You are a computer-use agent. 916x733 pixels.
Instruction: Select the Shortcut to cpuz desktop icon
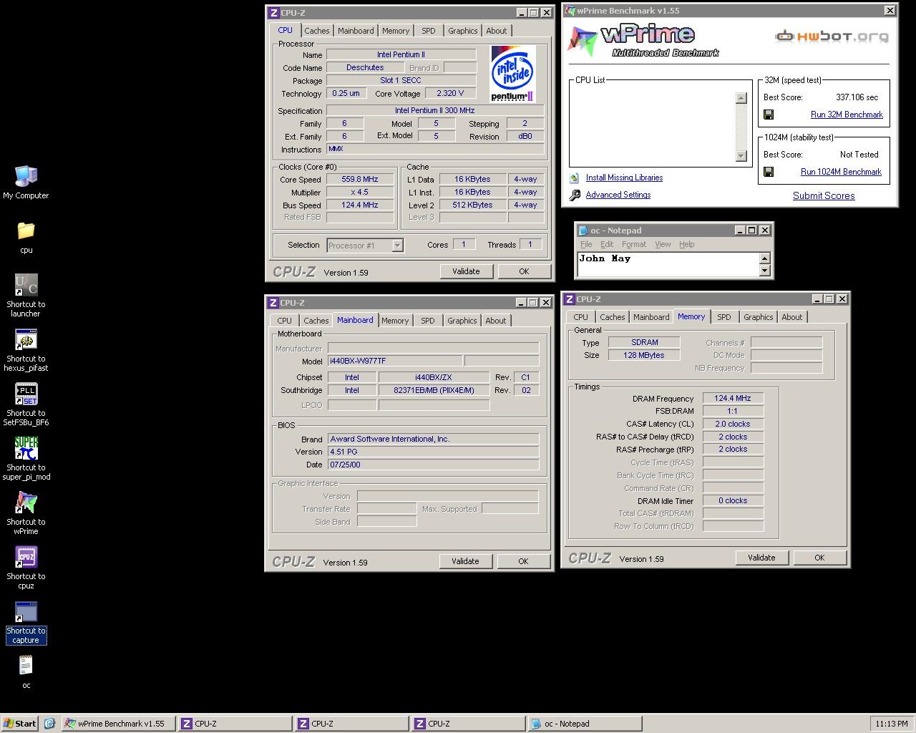26,567
